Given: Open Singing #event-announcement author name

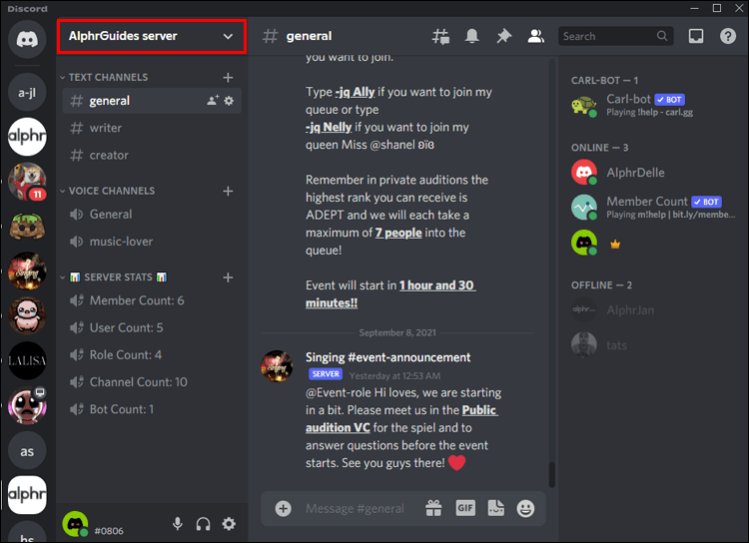Looking at the screenshot, I should [x=387, y=357].
